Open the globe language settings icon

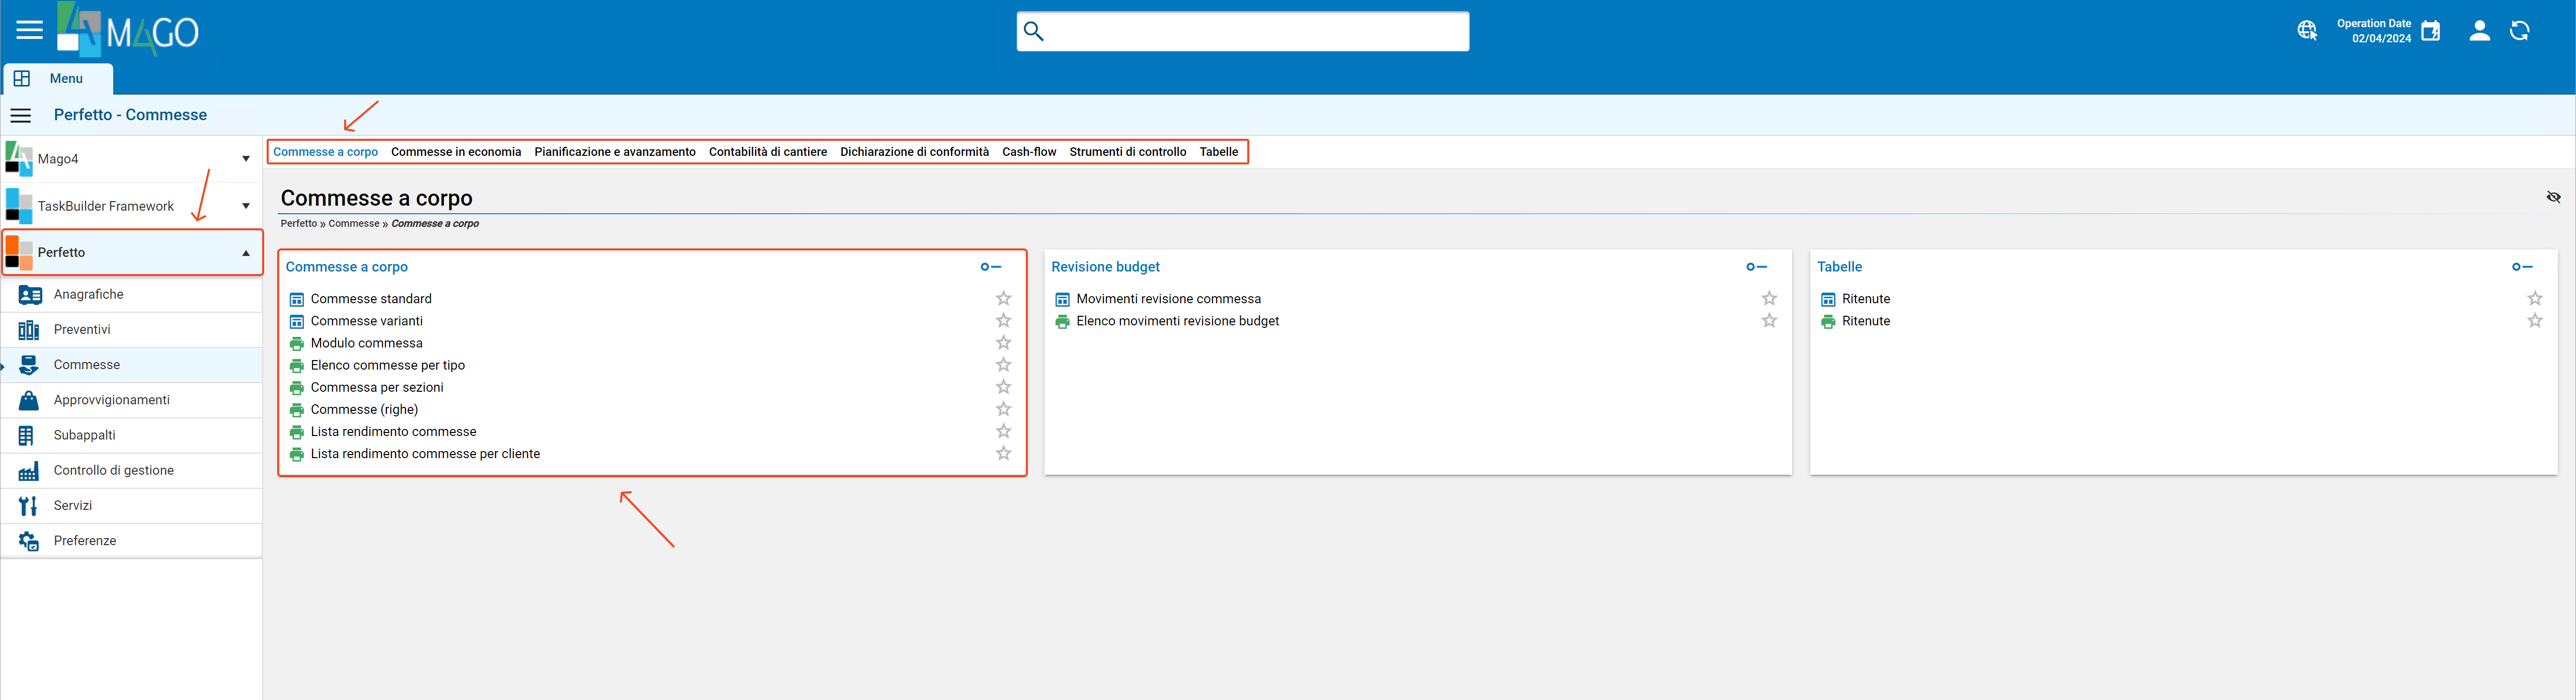tap(2307, 31)
